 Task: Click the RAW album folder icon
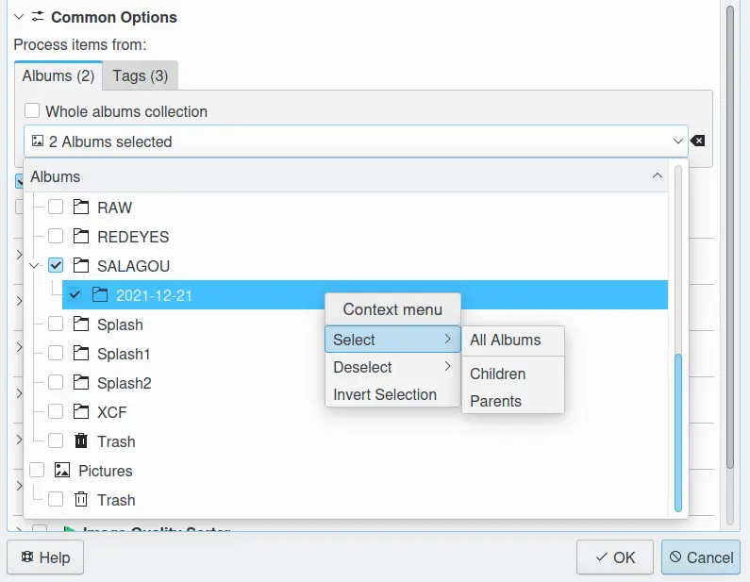coord(81,208)
